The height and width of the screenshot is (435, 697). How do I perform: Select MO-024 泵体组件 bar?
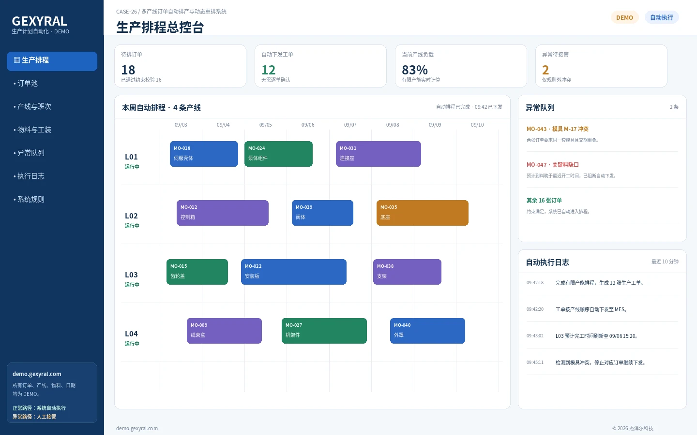[x=278, y=154]
